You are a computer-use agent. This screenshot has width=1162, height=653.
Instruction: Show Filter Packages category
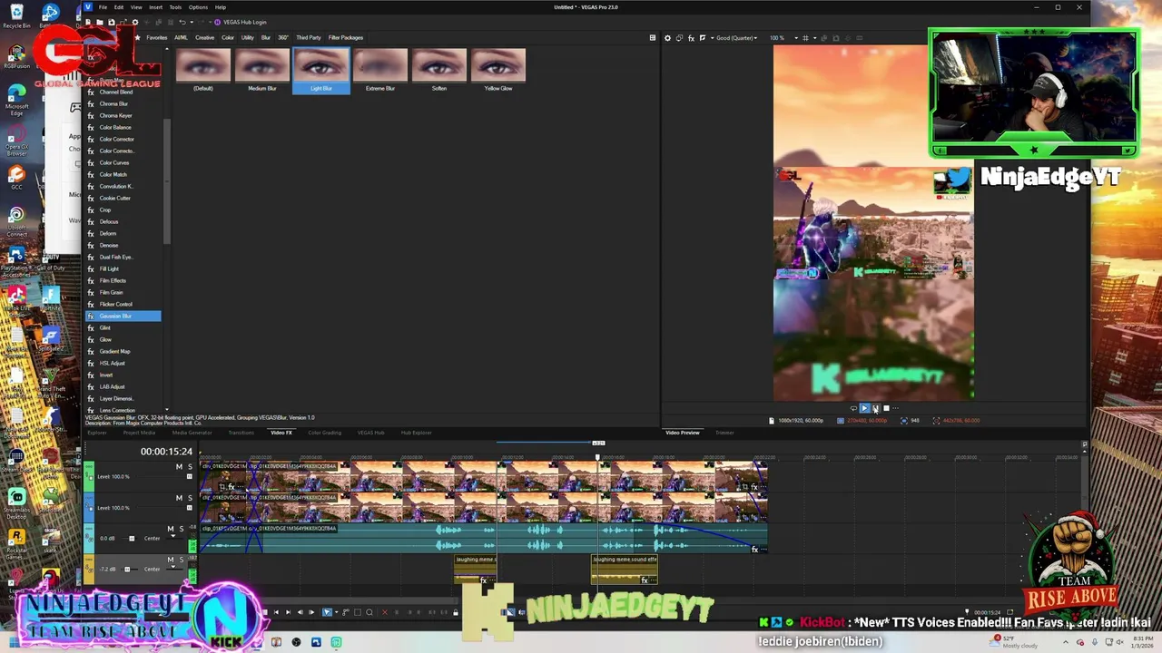point(346,37)
